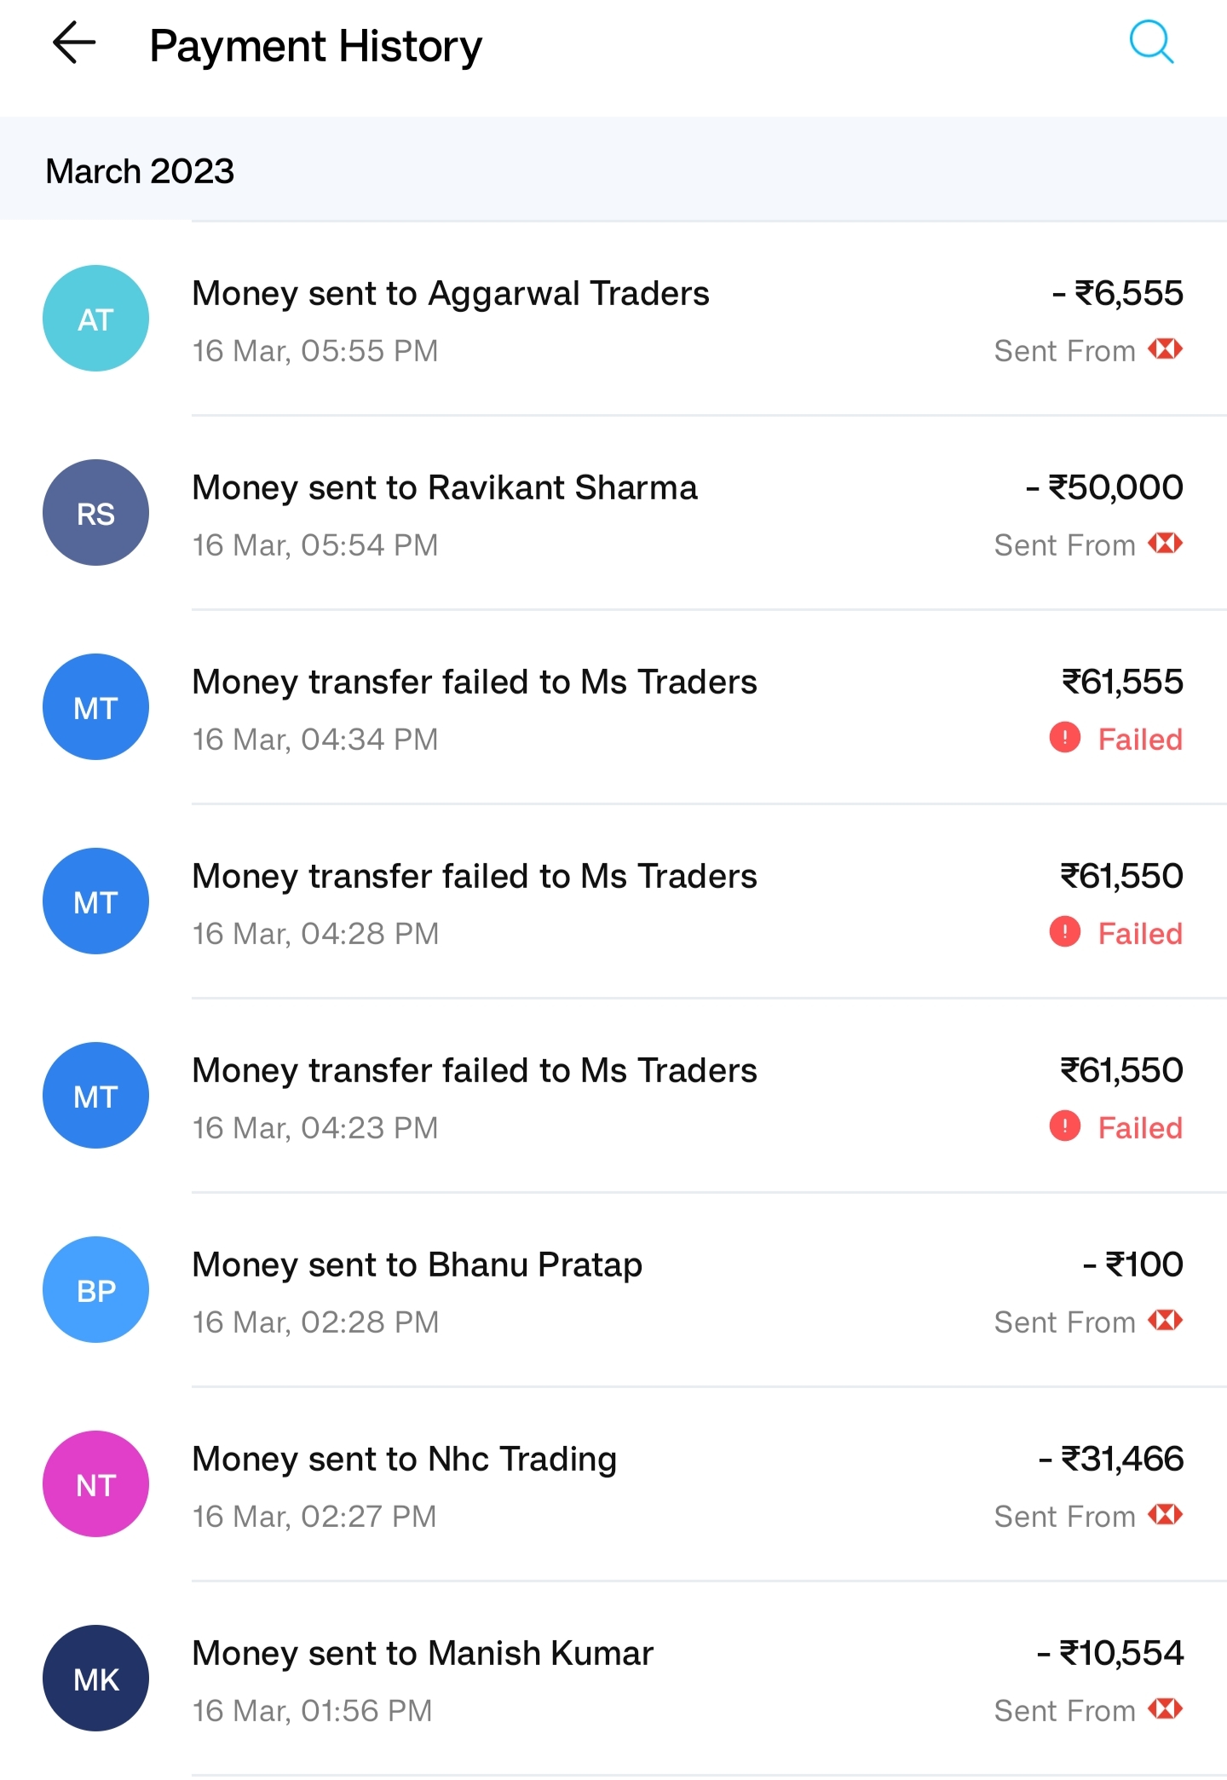
Task: Tap the MT avatar of 04:34 PM transaction
Action: 95,707
